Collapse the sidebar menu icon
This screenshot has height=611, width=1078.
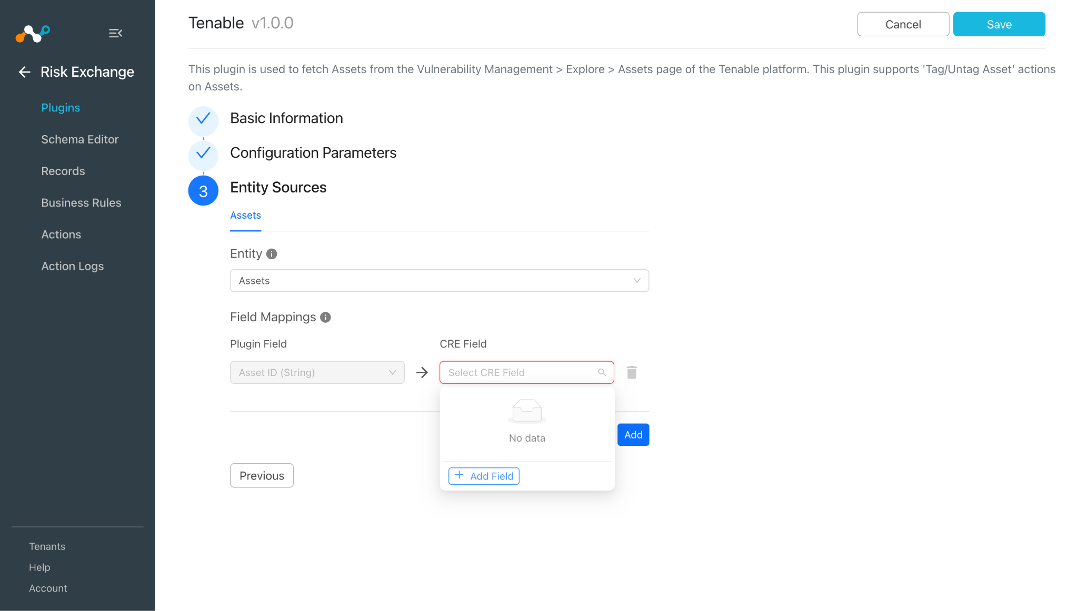(x=115, y=34)
